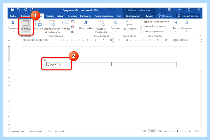Click Видео из Интернета button
Screen dimensions: 210x140
click(x=101, y=27)
